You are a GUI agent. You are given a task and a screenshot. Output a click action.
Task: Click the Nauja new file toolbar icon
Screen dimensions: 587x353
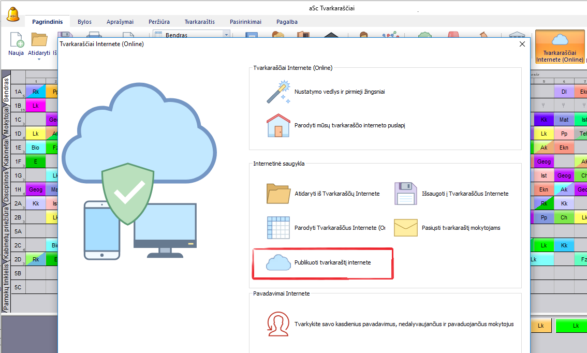click(16, 44)
